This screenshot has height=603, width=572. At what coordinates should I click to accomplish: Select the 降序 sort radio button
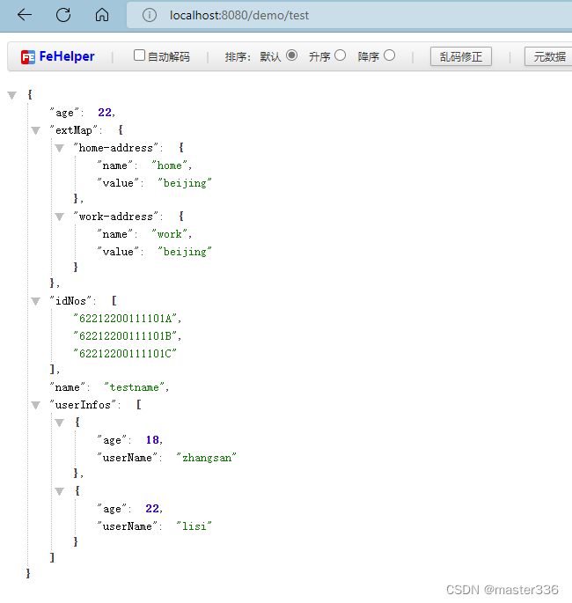(389, 55)
